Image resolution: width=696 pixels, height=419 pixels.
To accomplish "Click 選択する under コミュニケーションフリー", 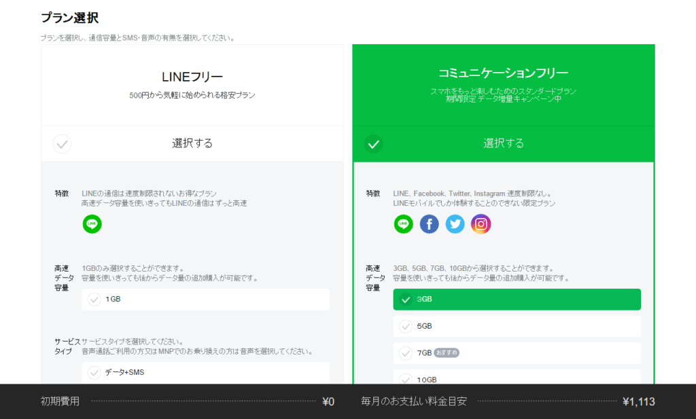I will (x=504, y=143).
